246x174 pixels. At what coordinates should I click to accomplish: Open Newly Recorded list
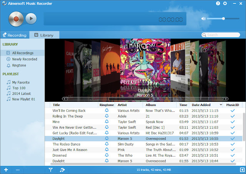pos(22,59)
